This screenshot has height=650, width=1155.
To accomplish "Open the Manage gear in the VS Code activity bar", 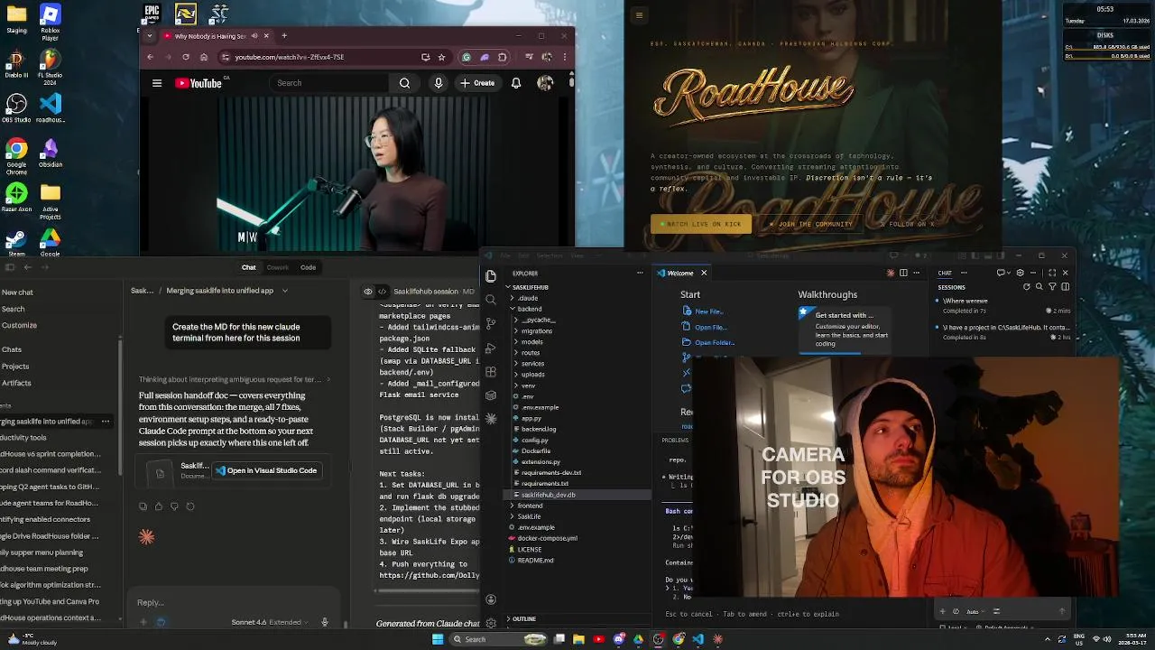I will [491, 623].
